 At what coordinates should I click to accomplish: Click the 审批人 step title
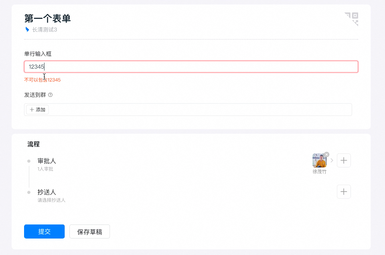[47, 161]
